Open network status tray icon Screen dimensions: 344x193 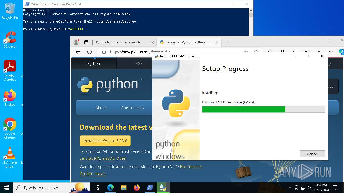[x=303, y=188]
